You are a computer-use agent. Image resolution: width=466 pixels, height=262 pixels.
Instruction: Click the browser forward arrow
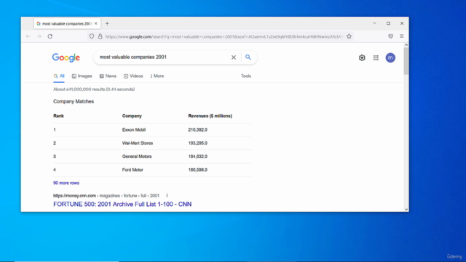coord(39,36)
